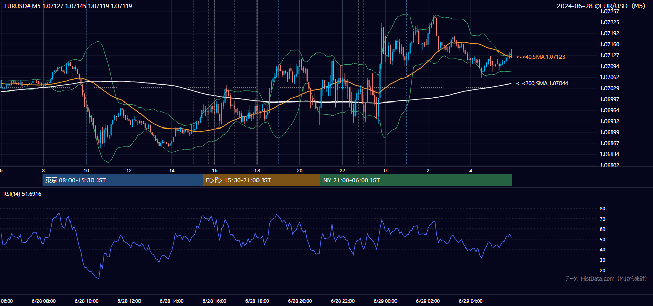
Task: Click the 6/29 02:00 date label
Action: pyautogui.click(x=428, y=301)
